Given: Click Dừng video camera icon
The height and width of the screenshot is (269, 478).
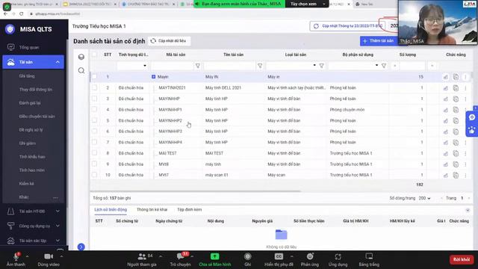Looking at the screenshot, I should pos(49,257).
